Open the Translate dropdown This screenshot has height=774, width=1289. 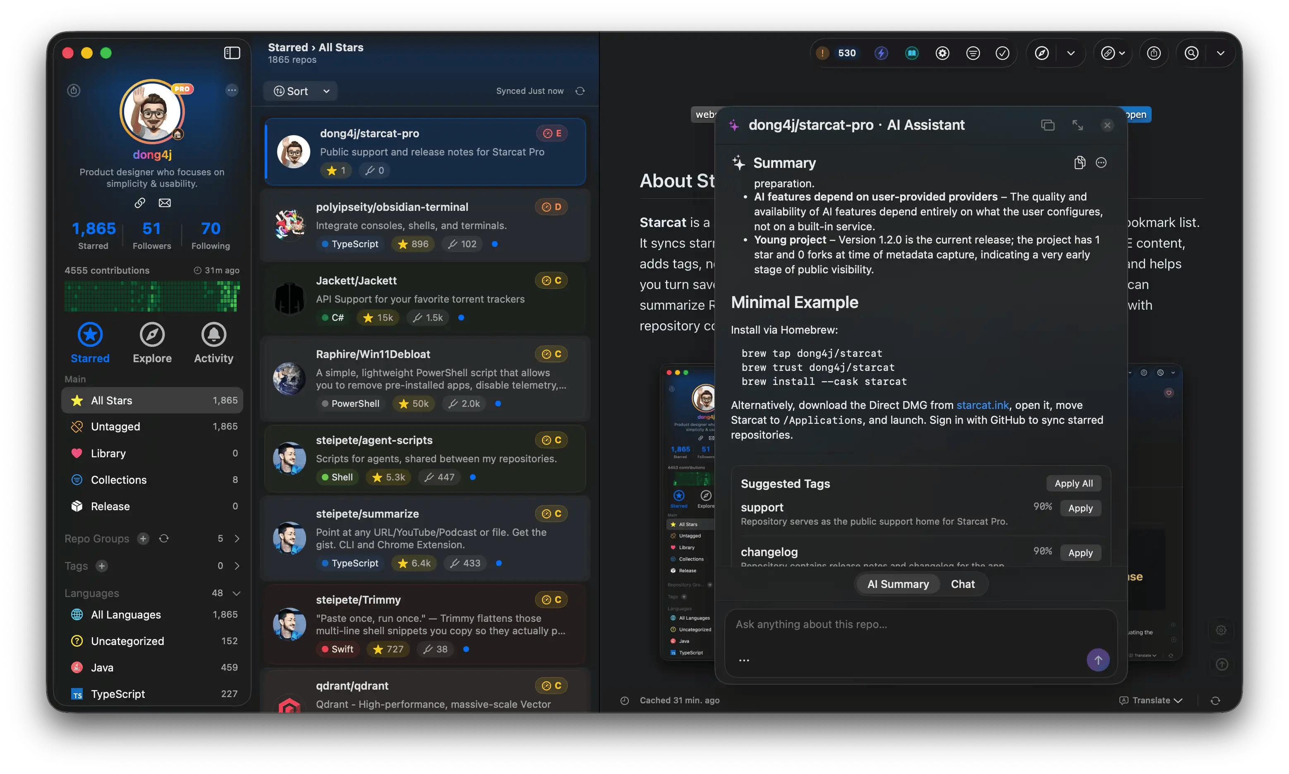click(x=1150, y=700)
